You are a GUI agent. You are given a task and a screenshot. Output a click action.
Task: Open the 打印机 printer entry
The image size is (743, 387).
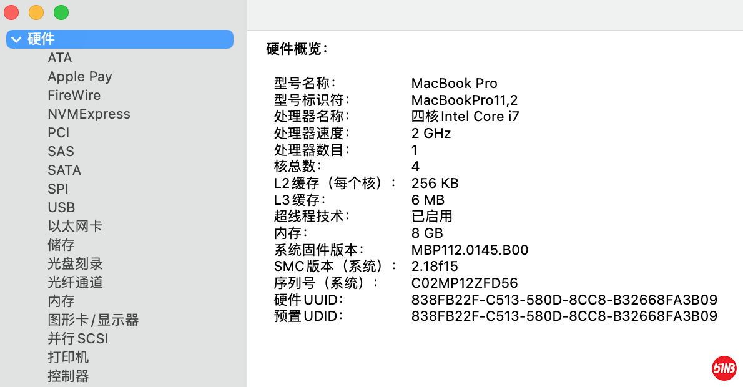(x=68, y=358)
